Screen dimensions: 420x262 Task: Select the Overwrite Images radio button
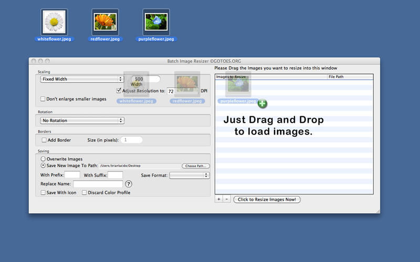tap(43, 159)
